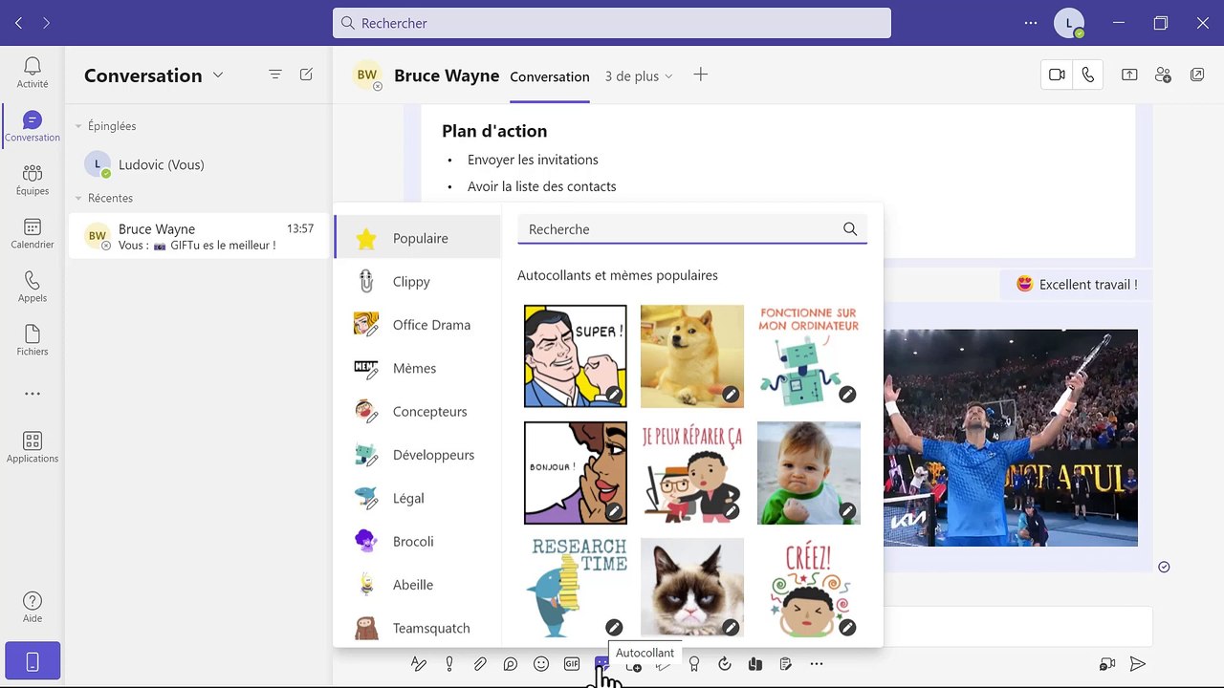Open the Polls clipboard icon

[x=785, y=664]
